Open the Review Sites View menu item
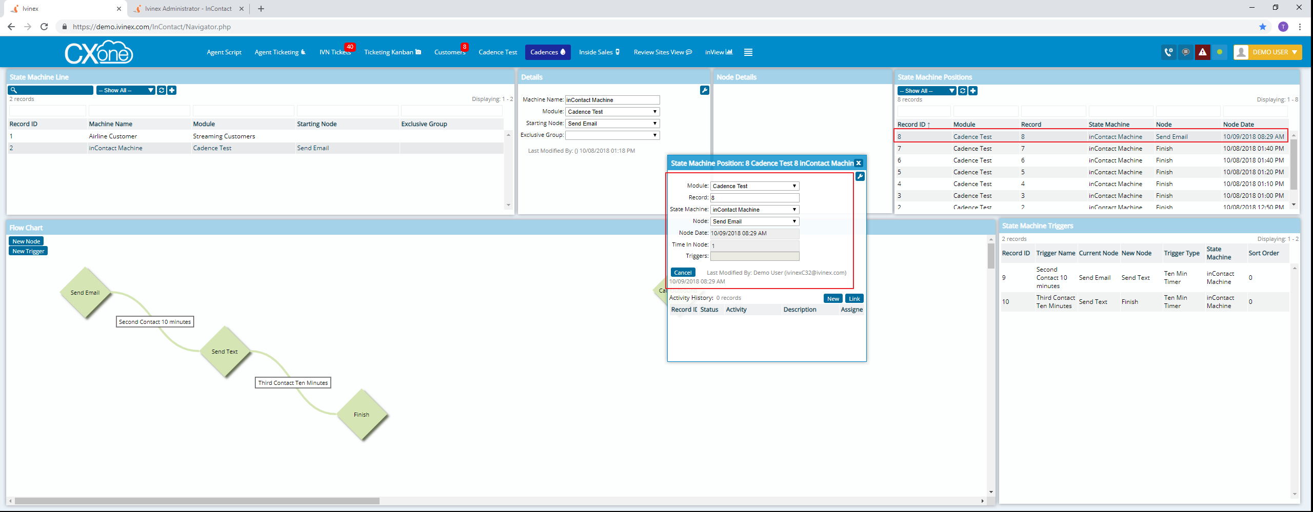 (663, 52)
